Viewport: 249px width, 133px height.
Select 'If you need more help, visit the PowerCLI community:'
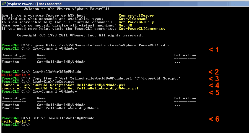(x=59, y=29)
